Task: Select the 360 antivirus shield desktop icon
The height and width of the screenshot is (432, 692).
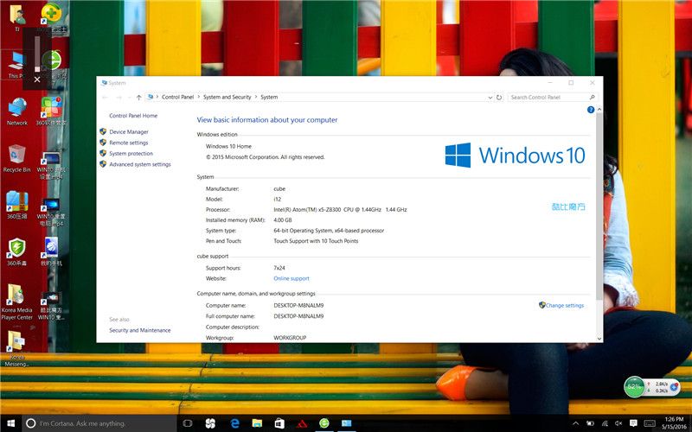Action: click(x=16, y=251)
